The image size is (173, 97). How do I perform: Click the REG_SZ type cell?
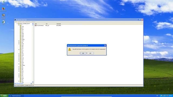pyautogui.click(x=47, y=26)
